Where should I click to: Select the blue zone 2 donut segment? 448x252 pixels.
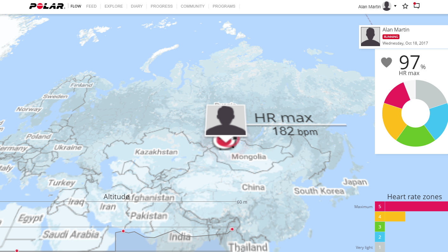click(438, 121)
